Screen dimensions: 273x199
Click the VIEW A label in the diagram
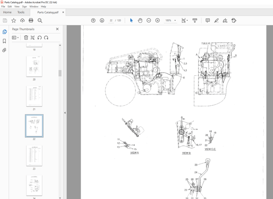click(134, 153)
